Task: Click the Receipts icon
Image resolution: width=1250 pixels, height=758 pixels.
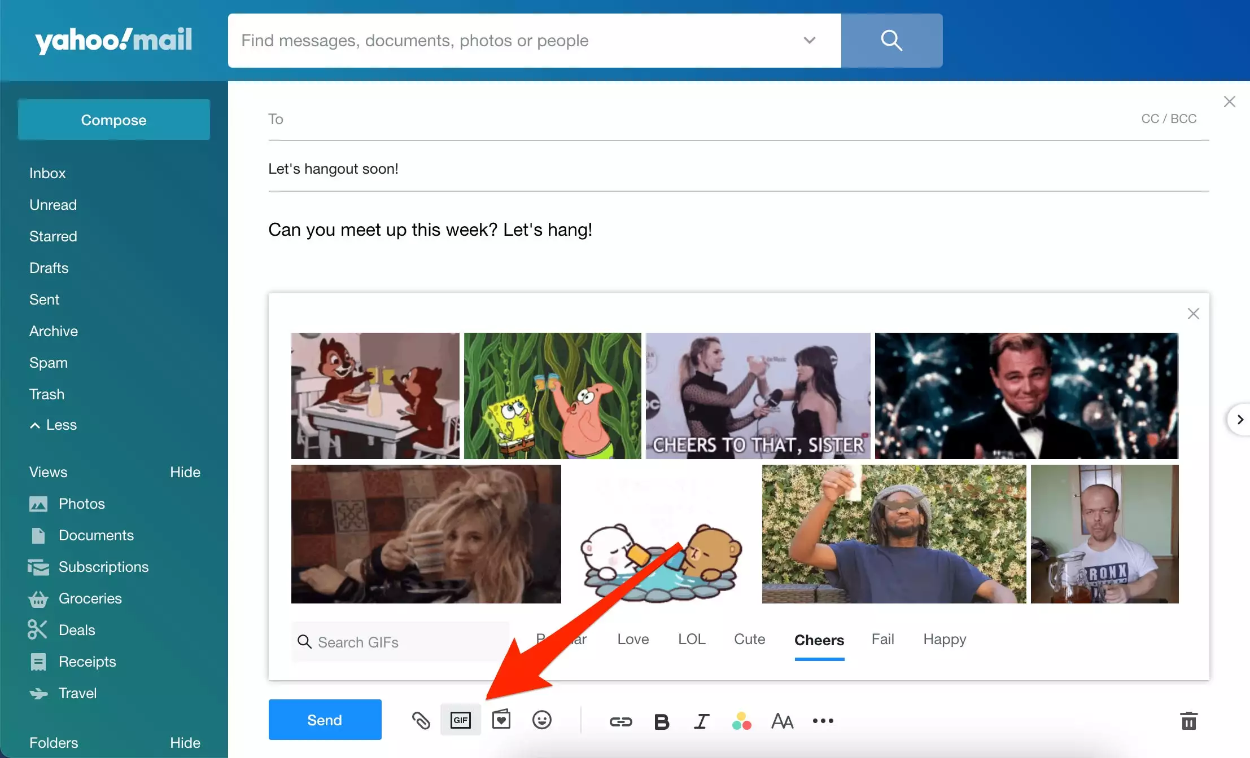Action: (38, 662)
